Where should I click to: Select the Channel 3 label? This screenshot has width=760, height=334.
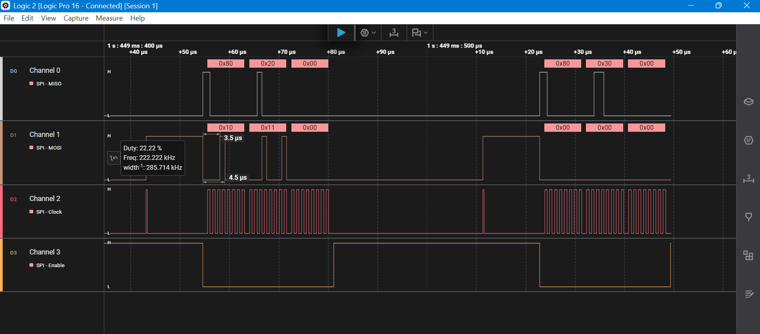pos(45,252)
